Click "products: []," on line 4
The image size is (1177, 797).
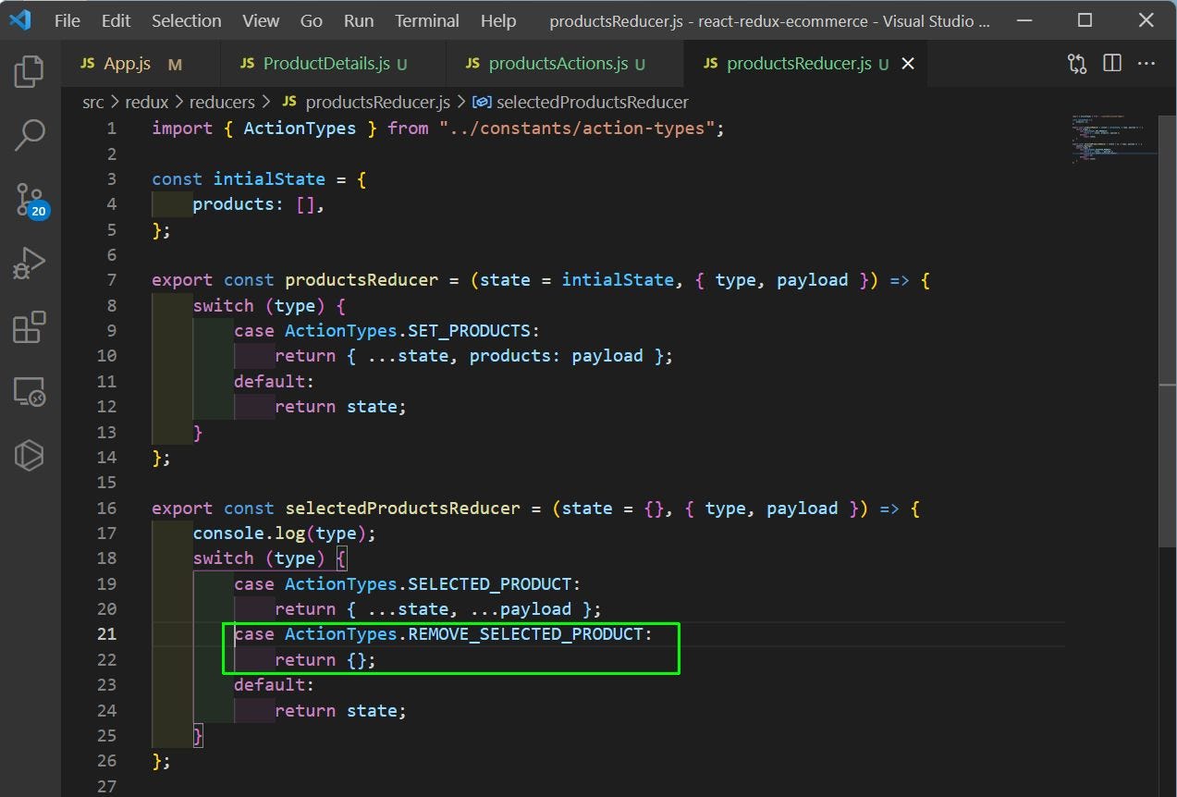(259, 204)
